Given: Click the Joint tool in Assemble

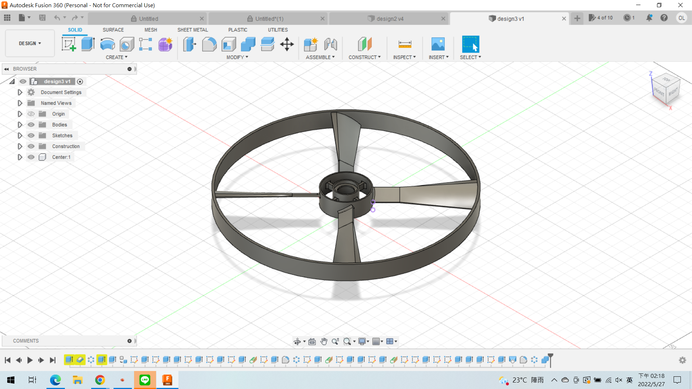Looking at the screenshot, I should 330,44.
